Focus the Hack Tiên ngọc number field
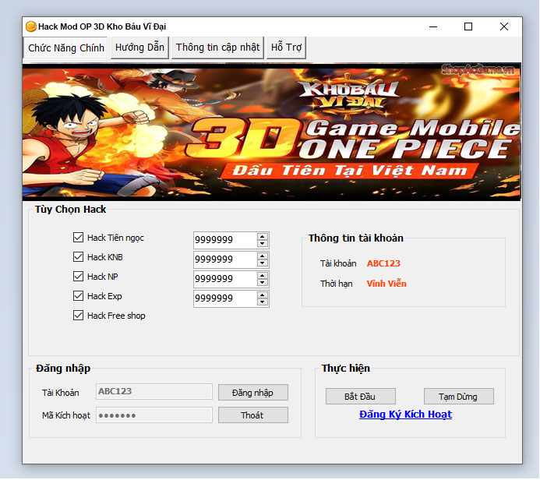The width and height of the screenshot is (540, 480). (225, 240)
